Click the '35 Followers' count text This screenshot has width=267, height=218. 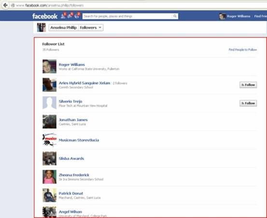pos(51,50)
